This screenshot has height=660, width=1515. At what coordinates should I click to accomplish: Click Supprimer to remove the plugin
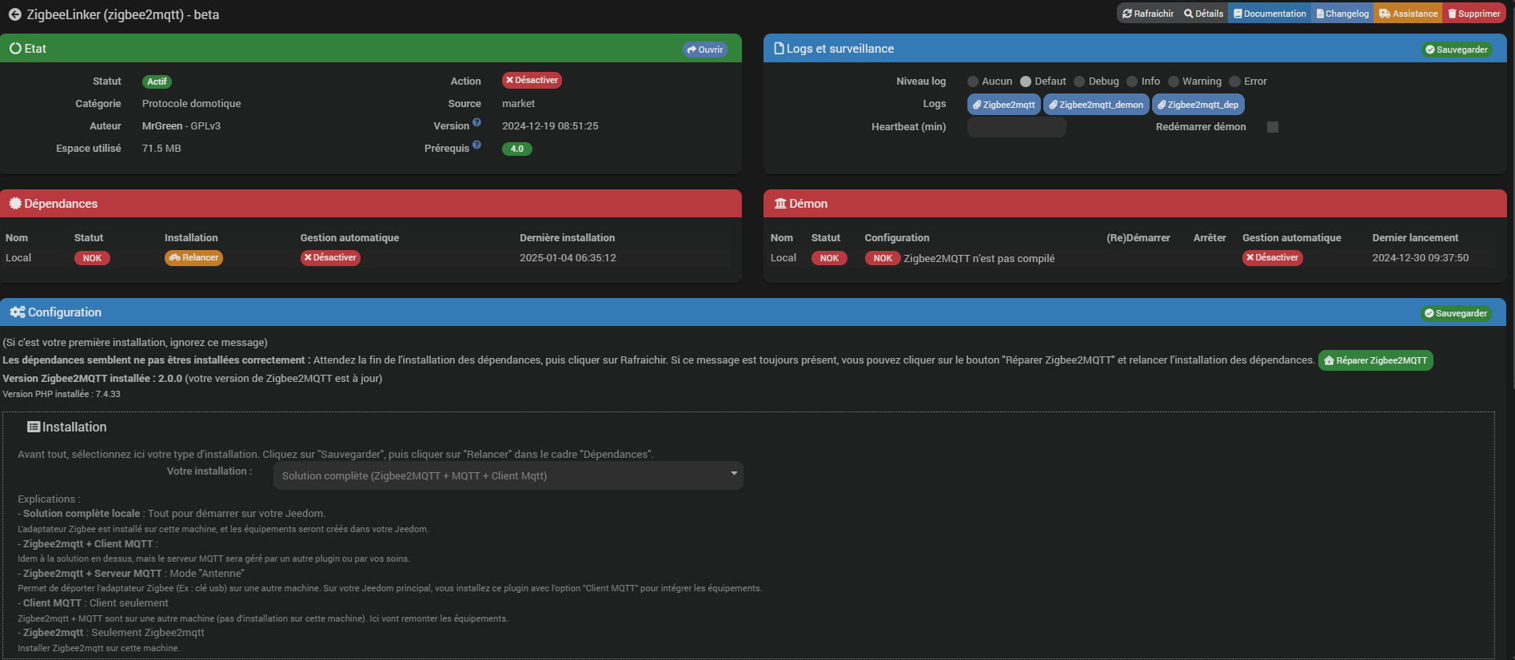1474,14
